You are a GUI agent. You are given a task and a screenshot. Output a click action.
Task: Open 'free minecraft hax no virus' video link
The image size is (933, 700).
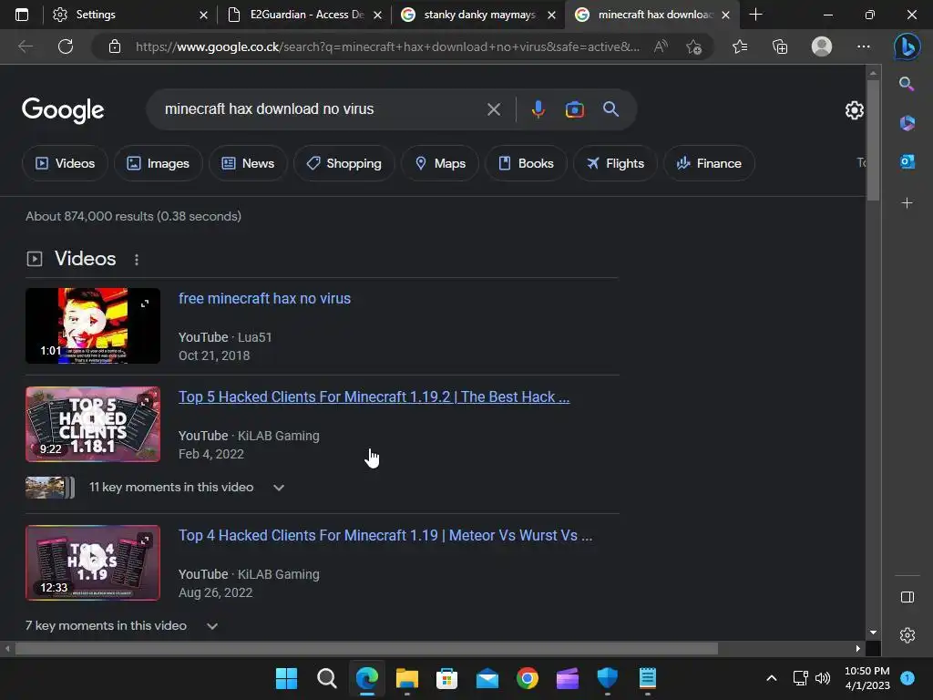265,298
